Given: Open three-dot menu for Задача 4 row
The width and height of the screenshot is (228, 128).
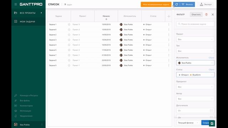Looking at the screenshot, I should (x=169, y=45).
